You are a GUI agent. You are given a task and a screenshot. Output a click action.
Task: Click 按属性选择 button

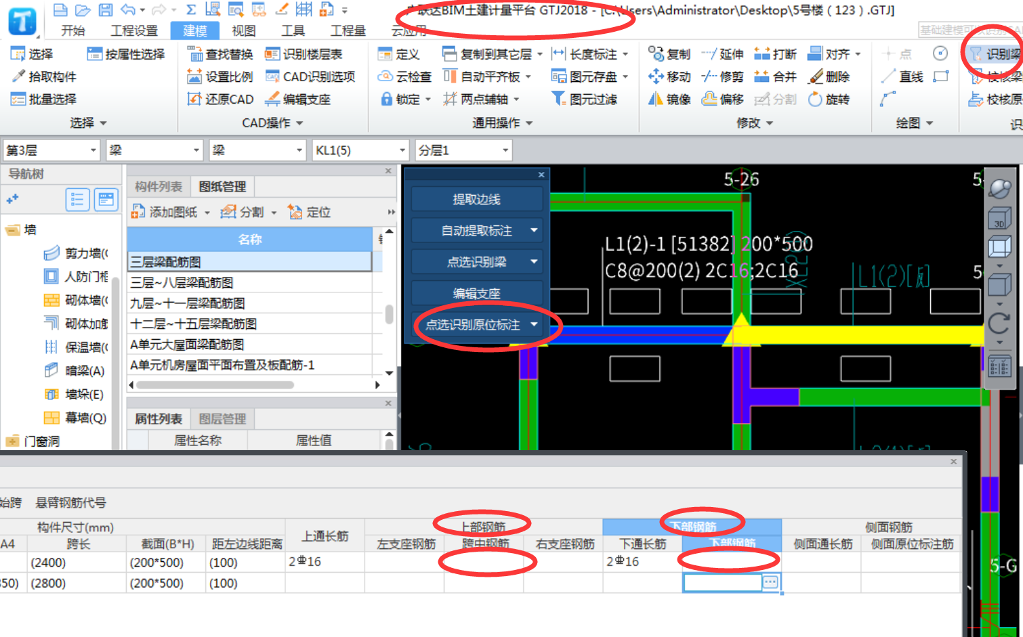point(127,54)
